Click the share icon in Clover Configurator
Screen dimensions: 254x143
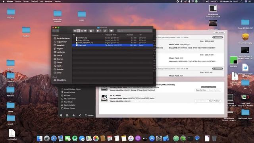(80, 115)
